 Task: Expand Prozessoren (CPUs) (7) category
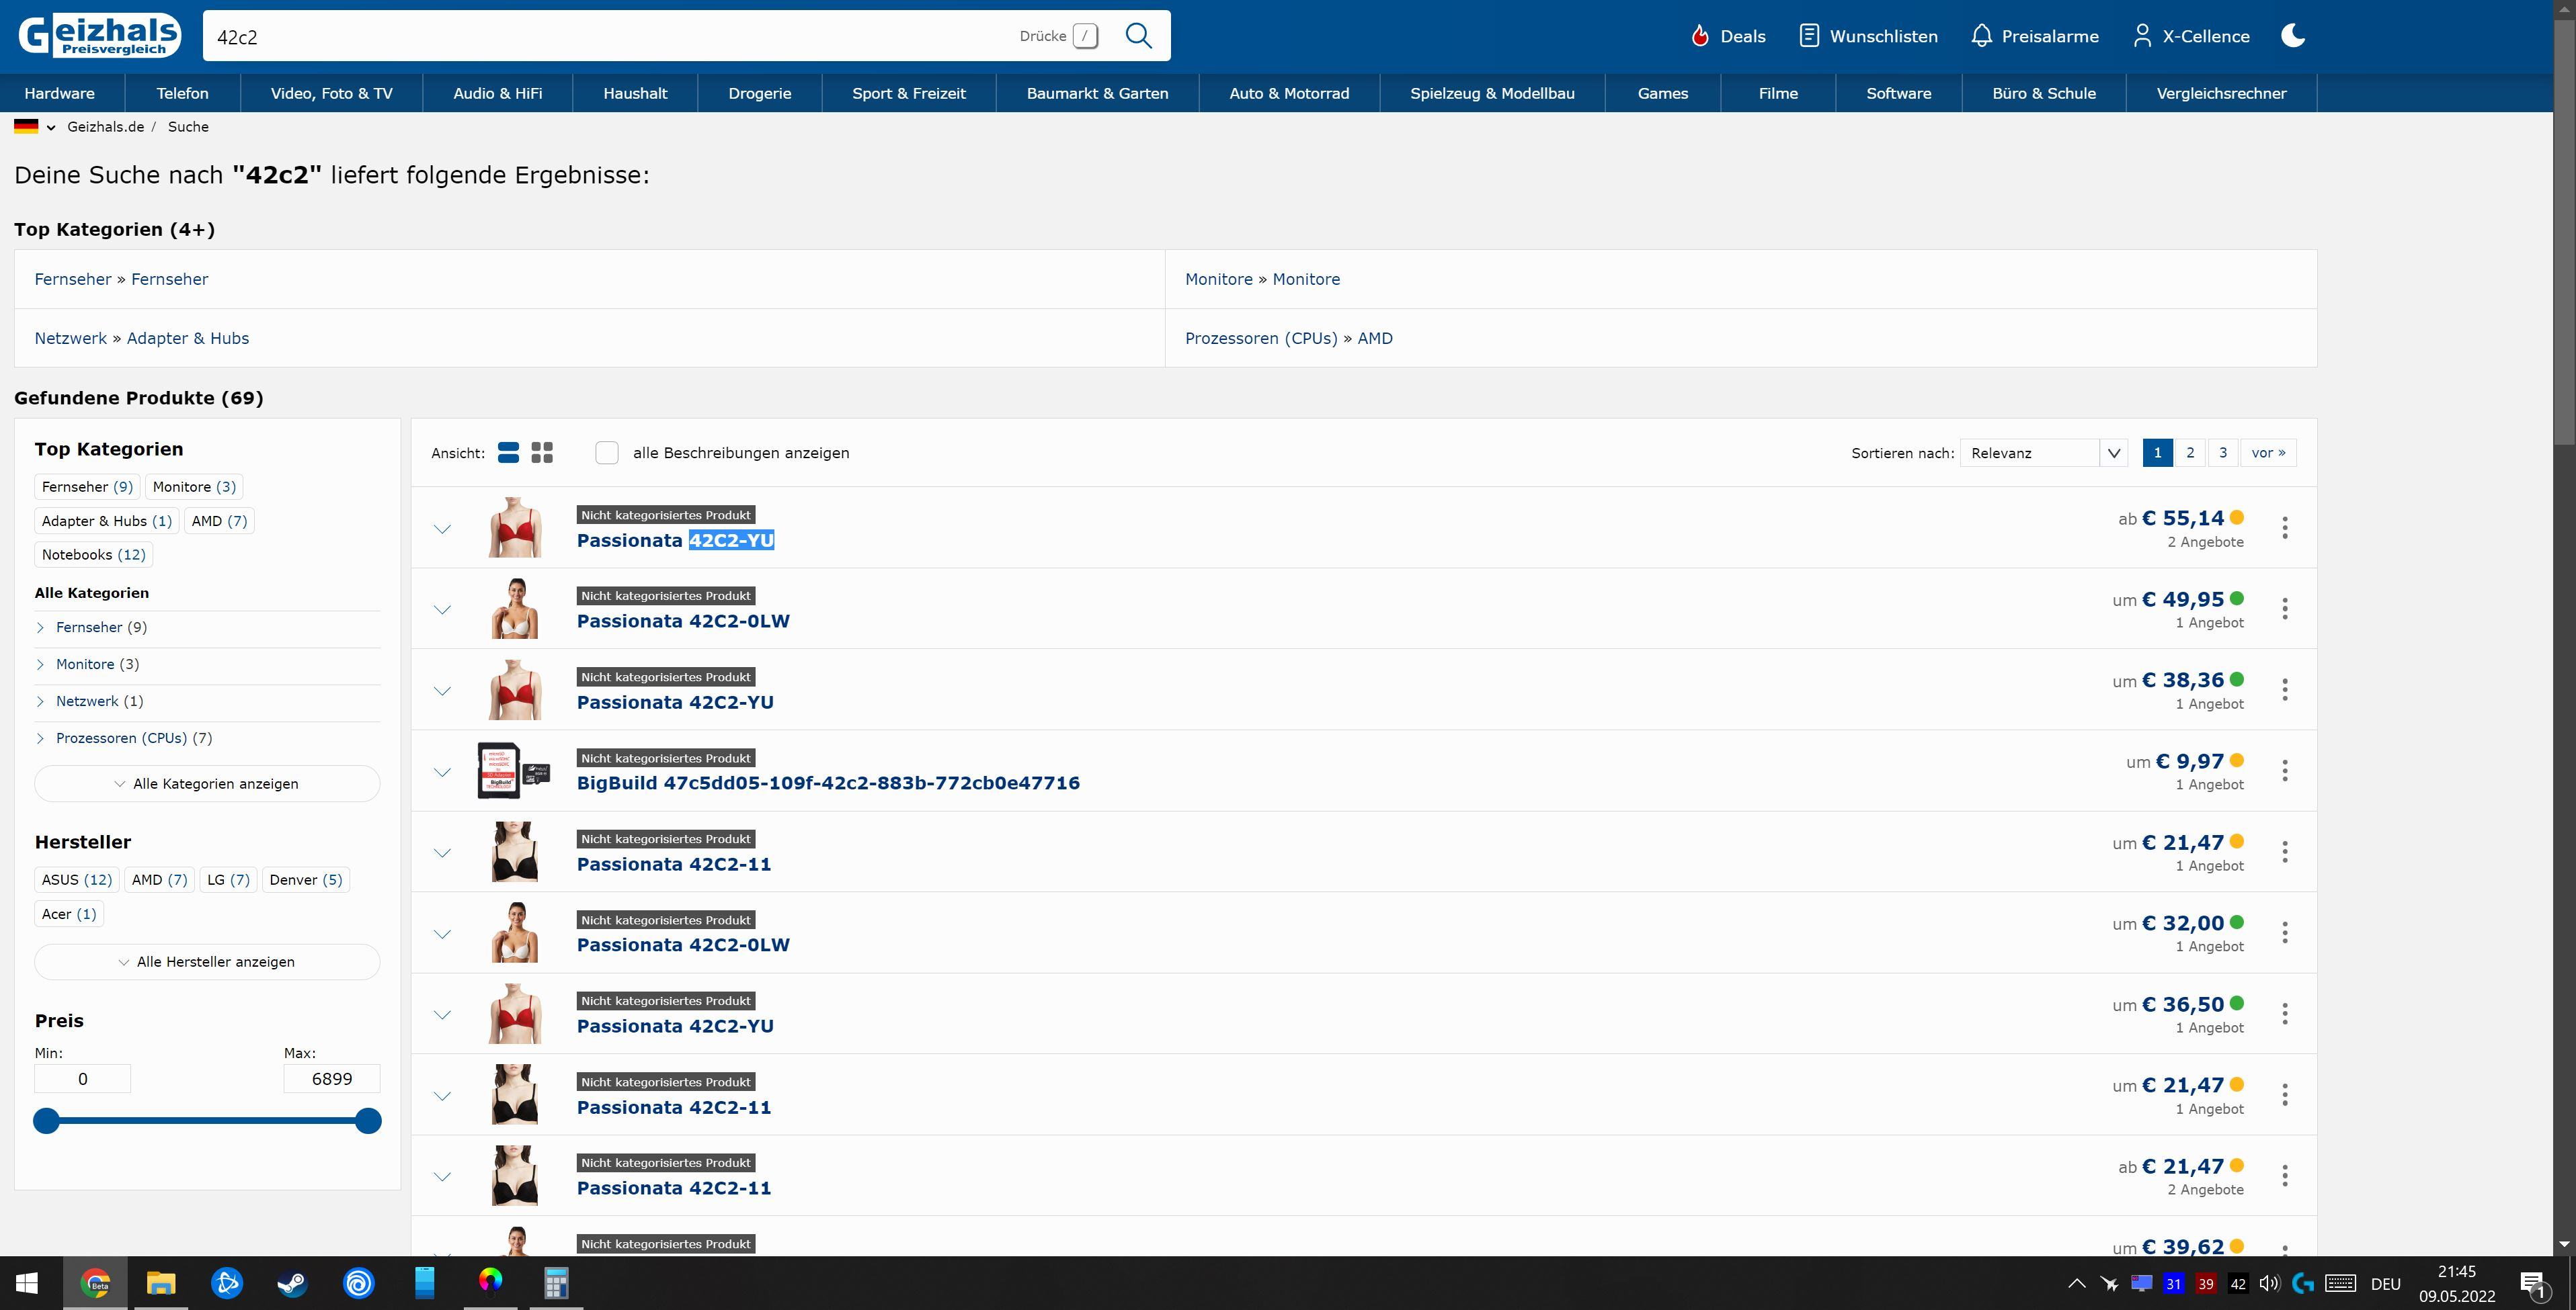tap(40, 738)
